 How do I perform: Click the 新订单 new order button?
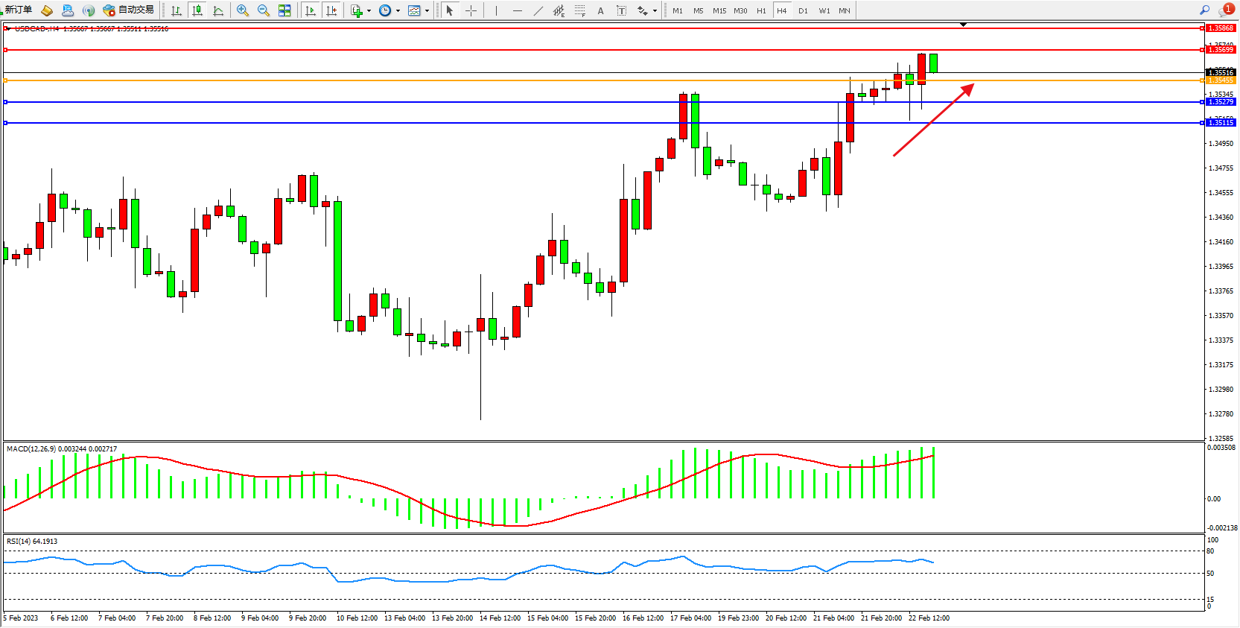click(x=18, y=10)
